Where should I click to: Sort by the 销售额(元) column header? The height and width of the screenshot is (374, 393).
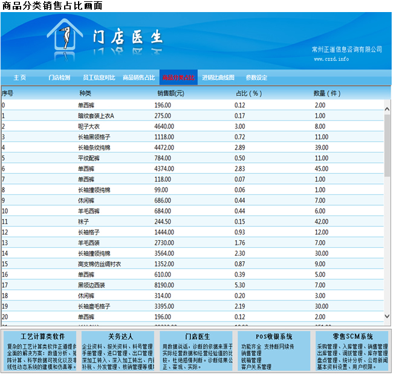pyautogui.click(x=171, y=93)
